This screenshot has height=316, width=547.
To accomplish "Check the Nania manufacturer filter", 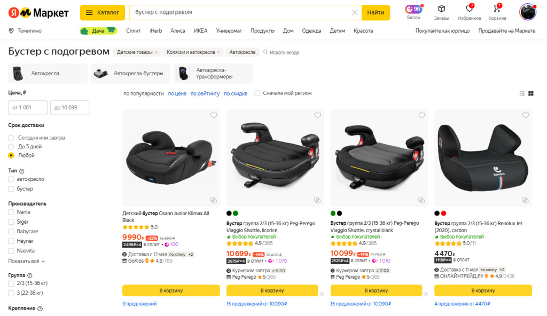I will [x=11, y=212].
